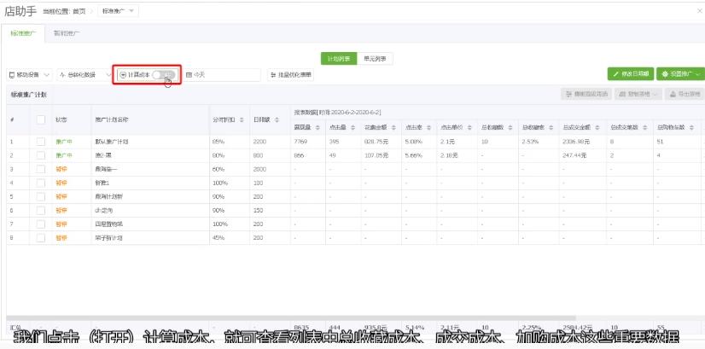The height and width of the screenshot is (349, 705).
Task: Click the round icon before 计算成本 label
Action: [x=123, y=74]
